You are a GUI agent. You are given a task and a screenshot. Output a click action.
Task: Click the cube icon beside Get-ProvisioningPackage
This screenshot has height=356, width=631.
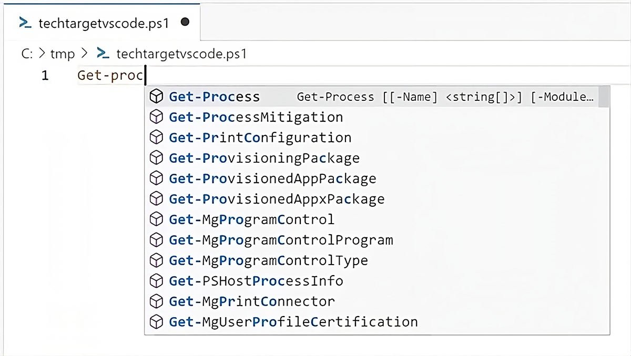coord(156,158)
